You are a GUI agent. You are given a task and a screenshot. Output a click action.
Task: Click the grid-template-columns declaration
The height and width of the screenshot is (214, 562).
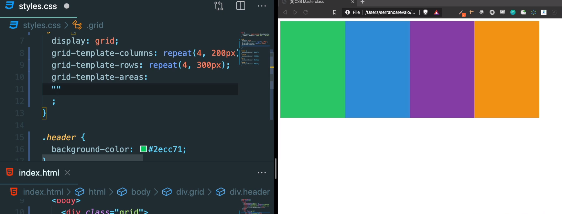pos(145,53)
